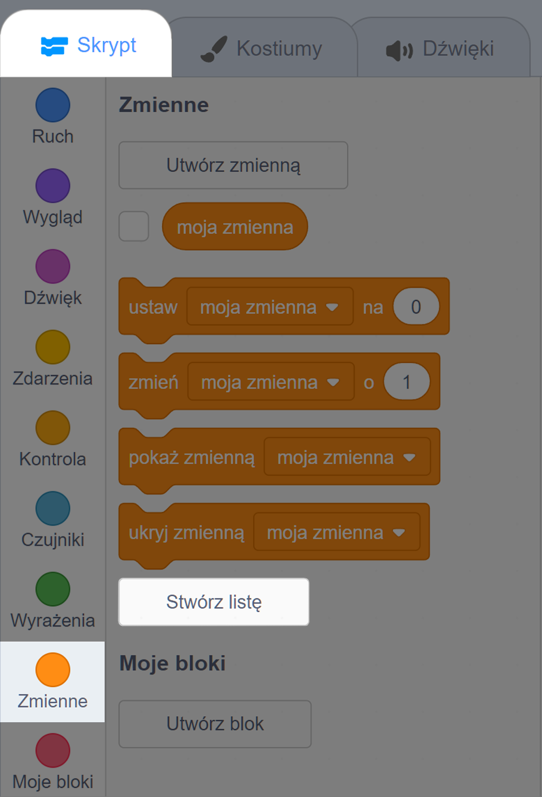Expand the variable dropdown in pokaż zmienną block
Screen dimensions: 542x797
click(411, 457)
